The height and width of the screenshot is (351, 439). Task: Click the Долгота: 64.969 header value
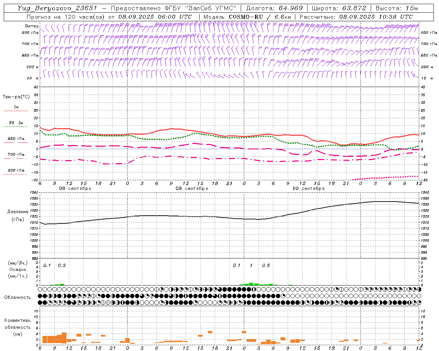(274, 8)
